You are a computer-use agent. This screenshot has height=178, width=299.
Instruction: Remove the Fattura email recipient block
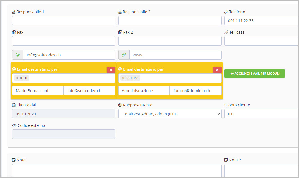pyautogui.click(x=217, y=70)
